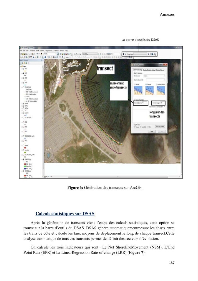Switch to Metadata Settings tab
The height and width of the screenshot is (281, 198).
pos(160,70)
